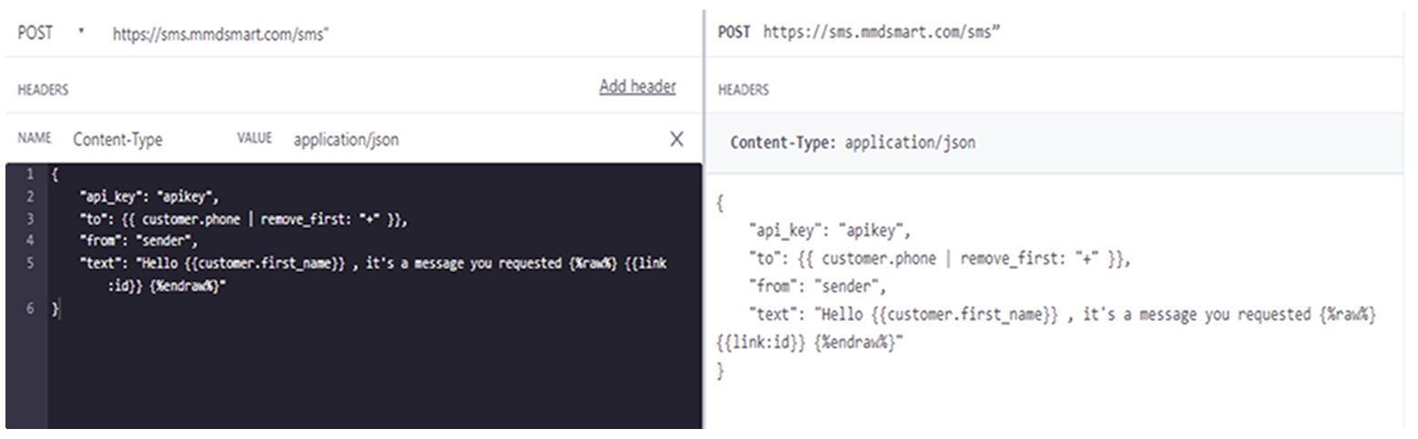Click line number 1 in the editor gutter
The image size is (1418, 439).
(x=30, y=174)
